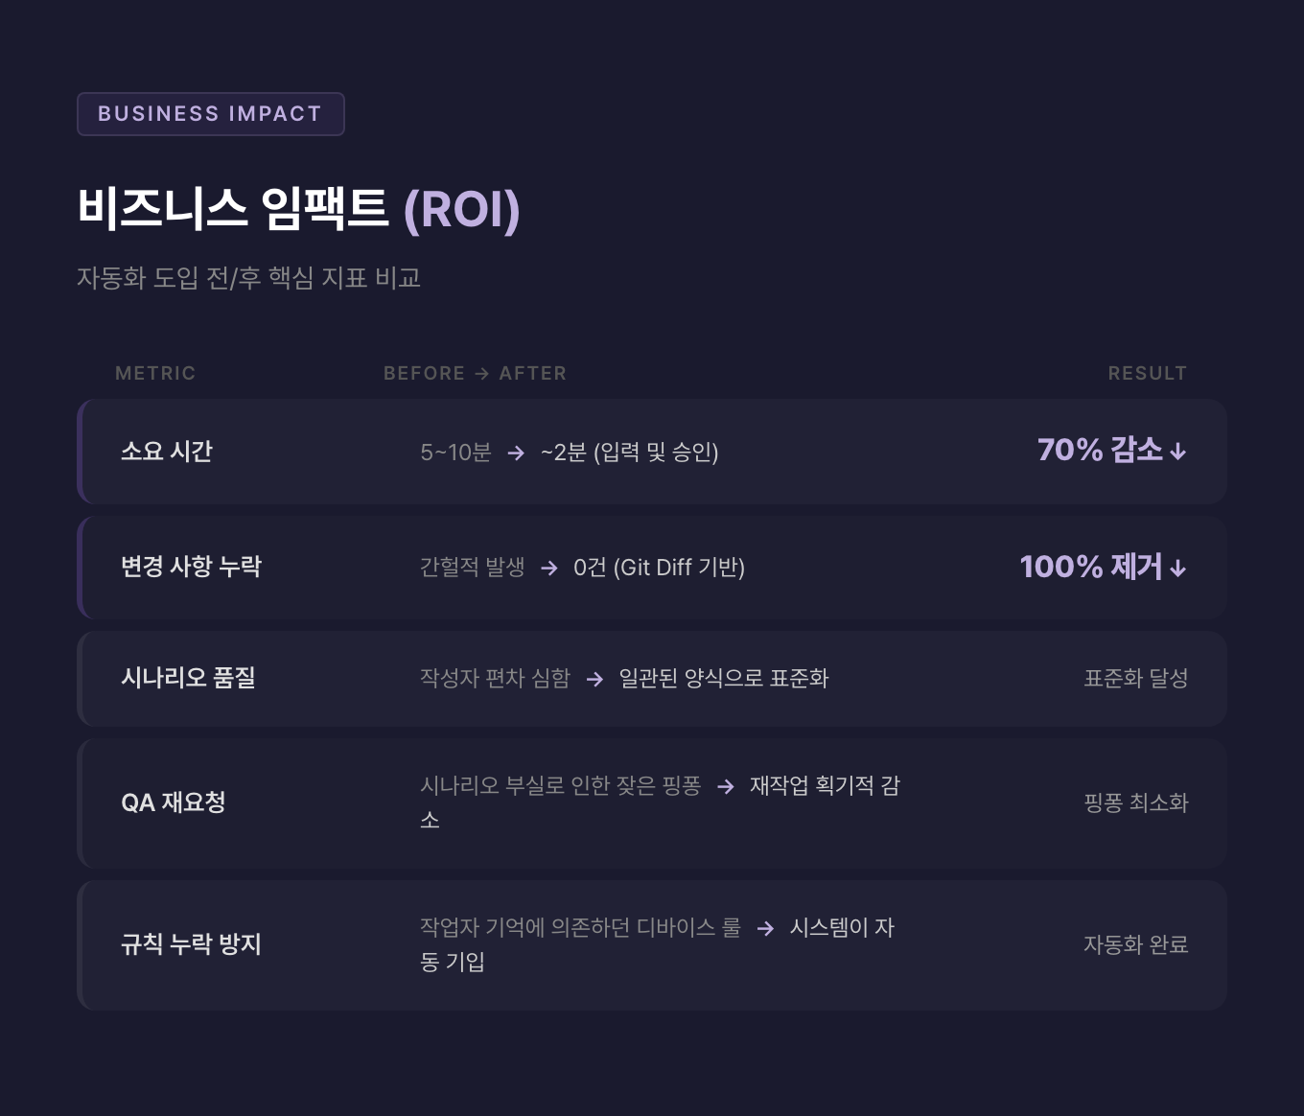
Task: Click the RESULT column header
Action: click(1147, 373)
